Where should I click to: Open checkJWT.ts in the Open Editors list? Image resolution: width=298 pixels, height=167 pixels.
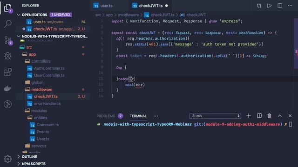(x=53, y=29)
